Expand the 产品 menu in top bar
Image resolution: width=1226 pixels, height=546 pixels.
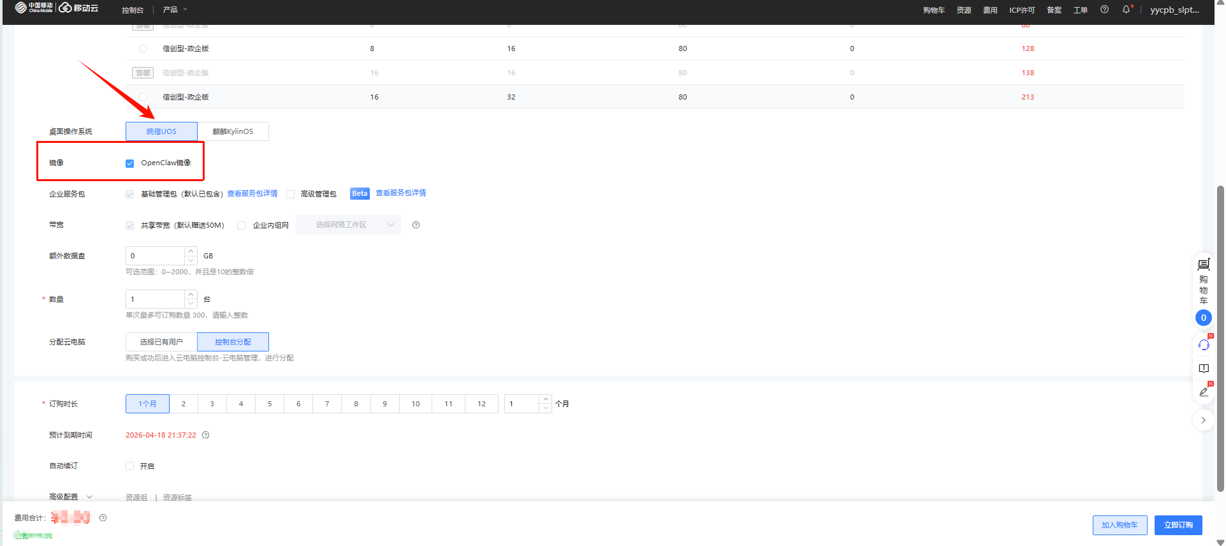point(175,10)
